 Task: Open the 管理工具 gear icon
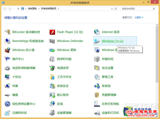pos(97,77)
